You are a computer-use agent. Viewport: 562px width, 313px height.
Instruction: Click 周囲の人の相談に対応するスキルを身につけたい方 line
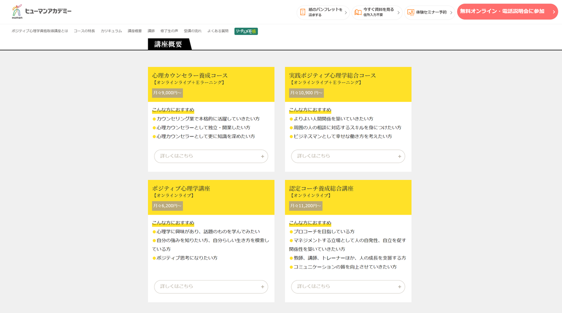pyautogui.click(x=345, y=128)
